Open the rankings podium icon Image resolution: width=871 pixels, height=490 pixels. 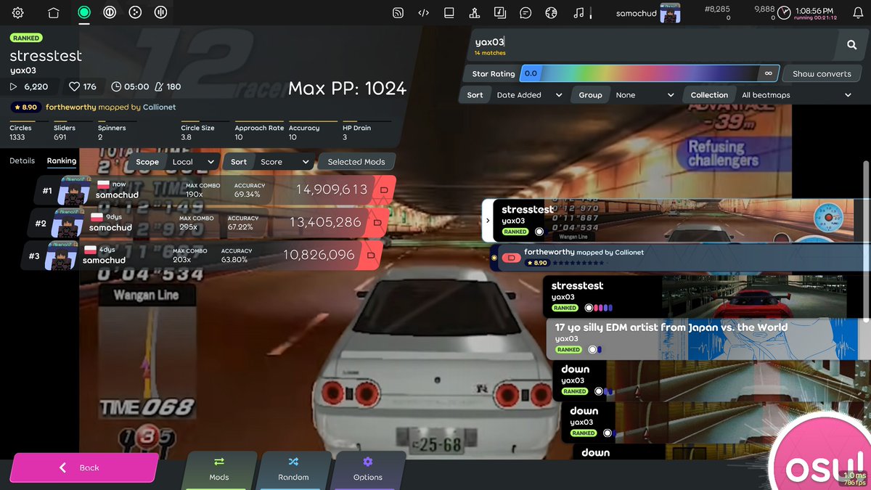[x=474, y=12]
